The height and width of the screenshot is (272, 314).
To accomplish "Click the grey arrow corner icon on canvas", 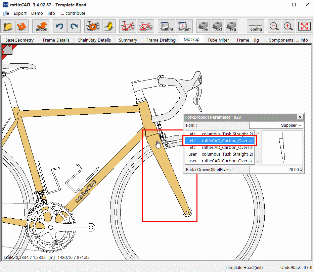I will 8,50.
